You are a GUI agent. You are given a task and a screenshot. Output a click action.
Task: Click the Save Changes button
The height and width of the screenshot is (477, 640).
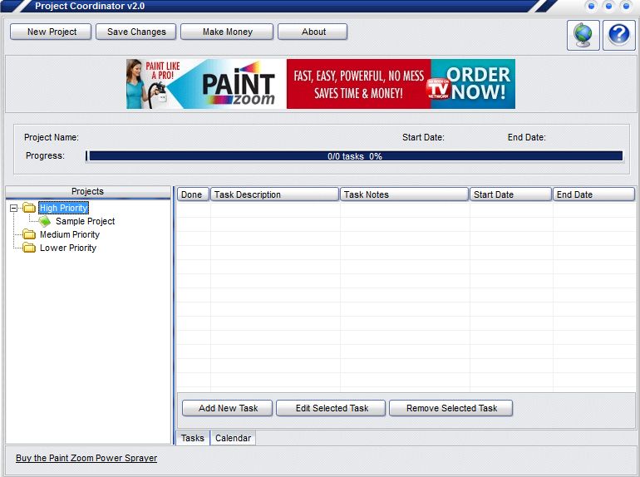136,32
